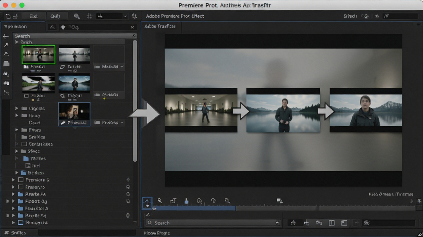
Task: Click the split-panel icon in bottom toolbar
Action: [x=332, y=223]
